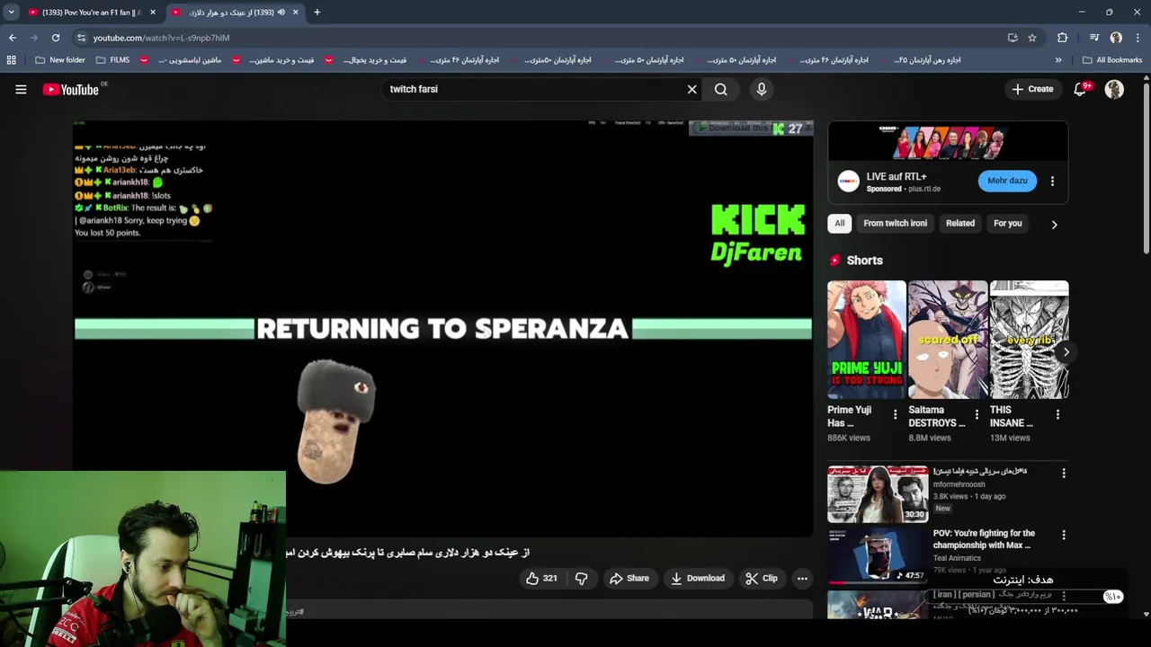Click the LIVE auf RTL+ ad title
Viewport: 1151px width, 647px height.
897,177
